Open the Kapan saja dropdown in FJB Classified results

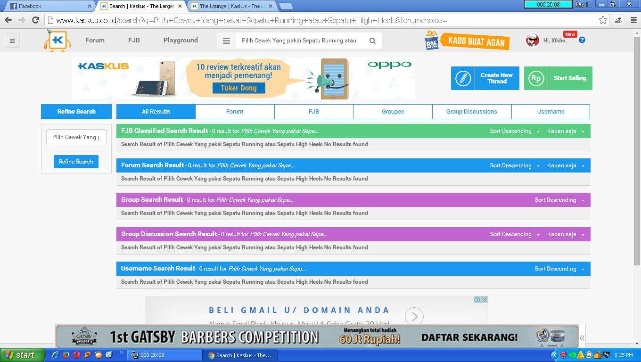tap(566, 131)
